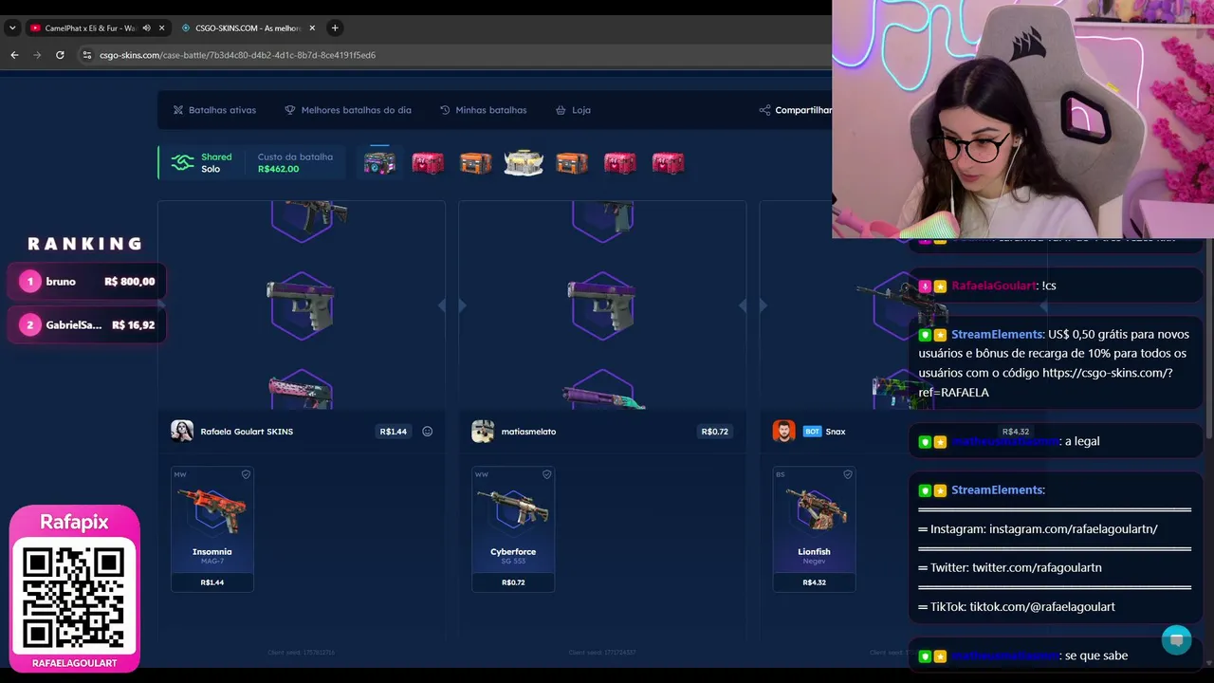
Task: Click the Rafapix QR code
Action: (74, 597)
